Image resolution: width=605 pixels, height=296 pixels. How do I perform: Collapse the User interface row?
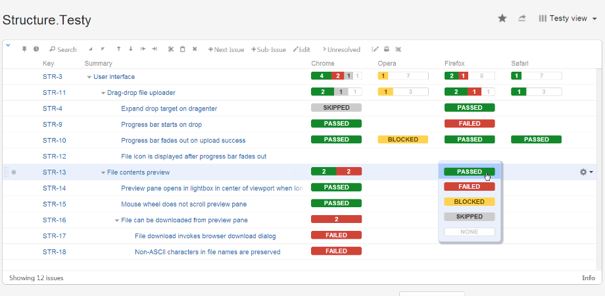point(89,77)
